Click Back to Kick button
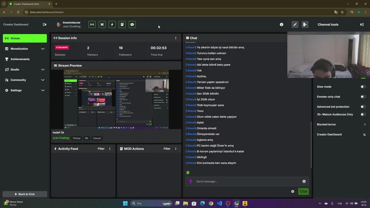 [x=25, y=194]
